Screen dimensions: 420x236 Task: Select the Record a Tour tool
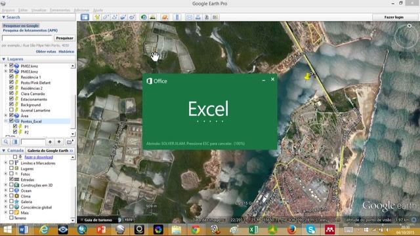(132, 17)
